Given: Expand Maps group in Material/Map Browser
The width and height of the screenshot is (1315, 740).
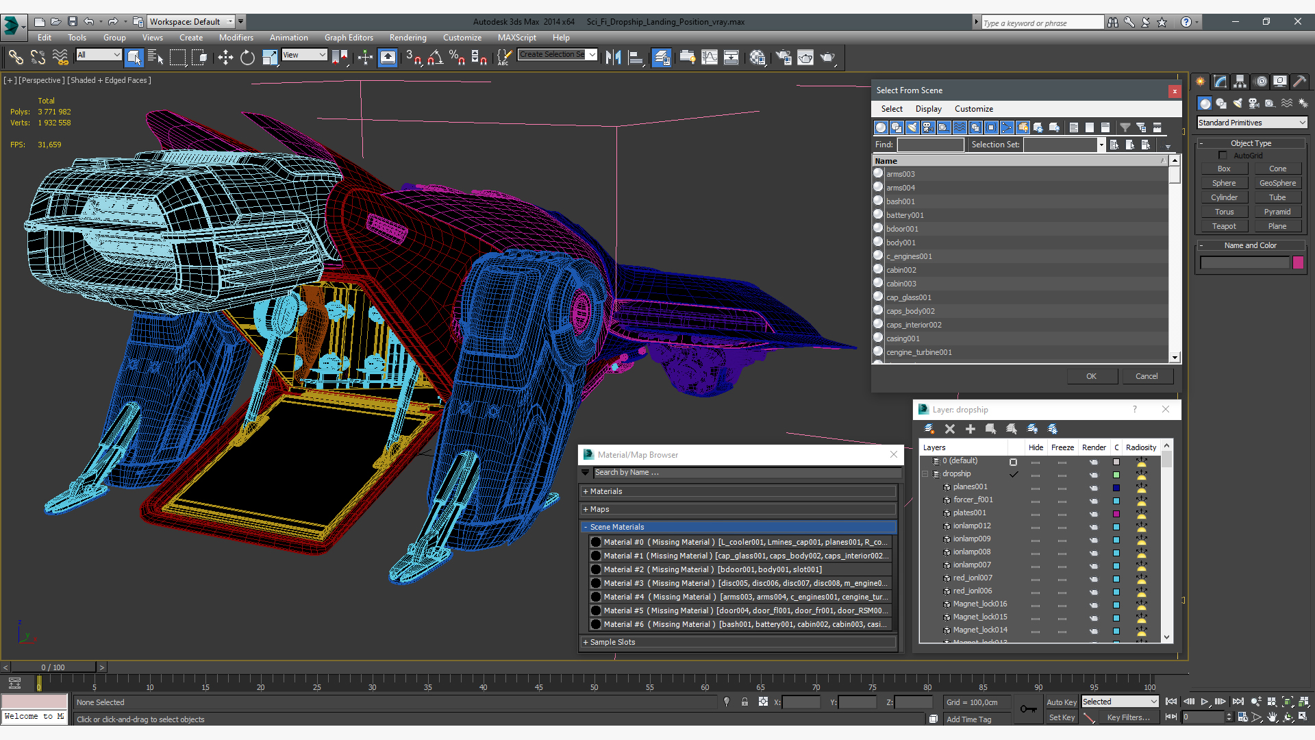Looking at the screenshot, I should [x=738, y=509].
